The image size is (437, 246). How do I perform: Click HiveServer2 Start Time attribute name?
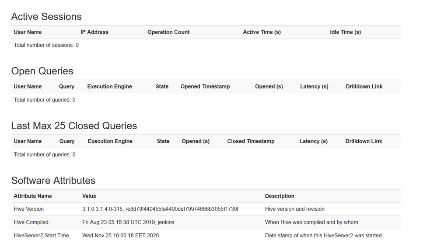pyautogui.click(x=41, y=236)
